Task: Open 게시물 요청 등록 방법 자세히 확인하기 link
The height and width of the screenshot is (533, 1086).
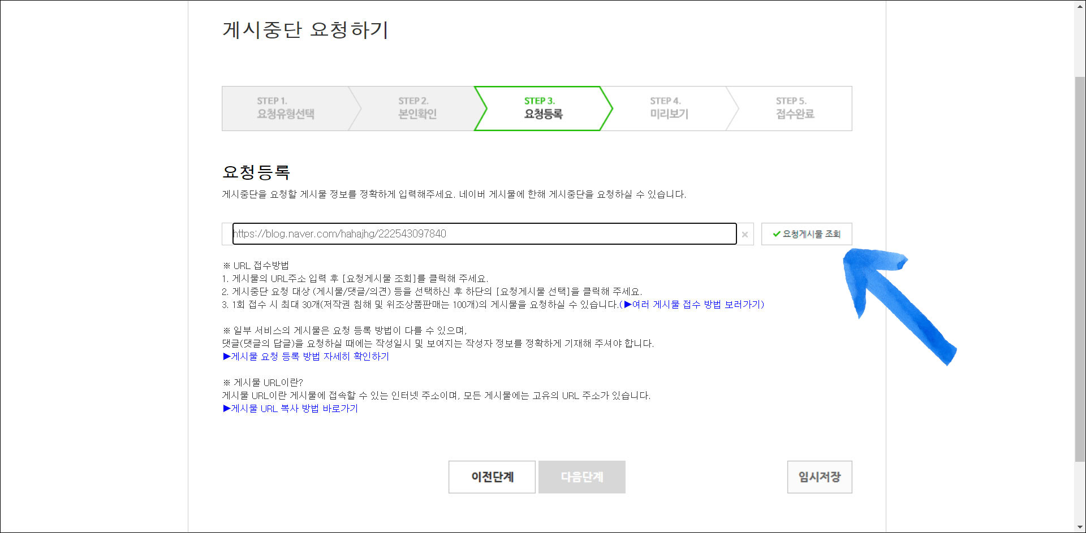Action: (x=306, y=357)
